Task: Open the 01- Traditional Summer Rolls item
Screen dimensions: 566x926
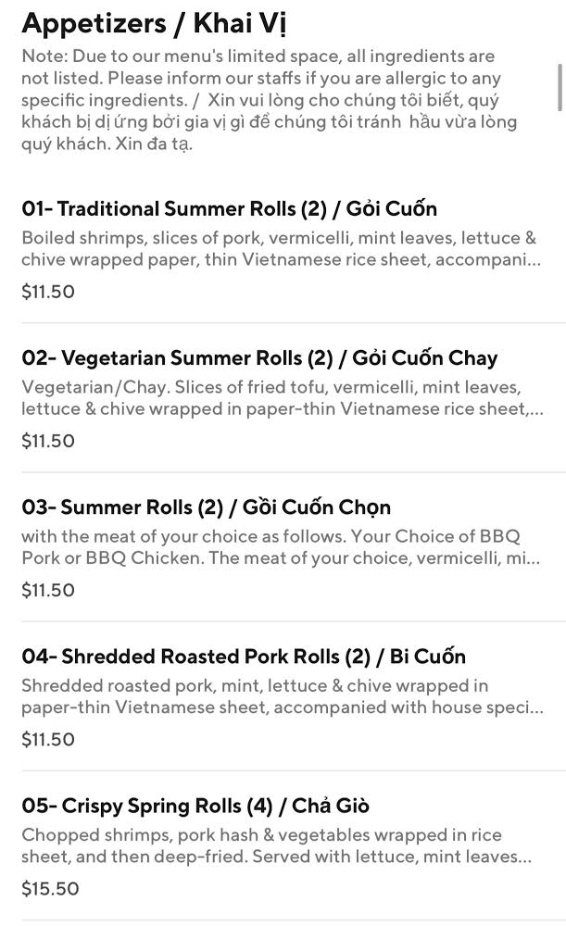Action: click(x=229, y=209)
